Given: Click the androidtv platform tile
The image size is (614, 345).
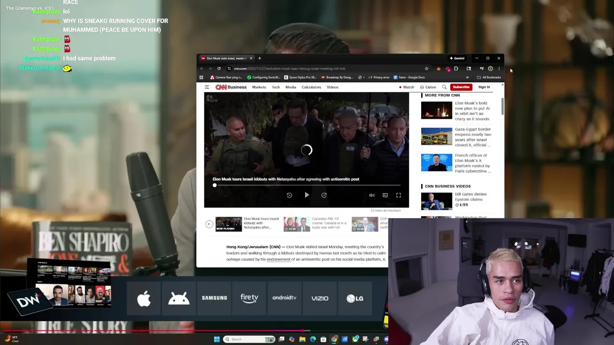Looking at the screenshot, I should point(284,298).
